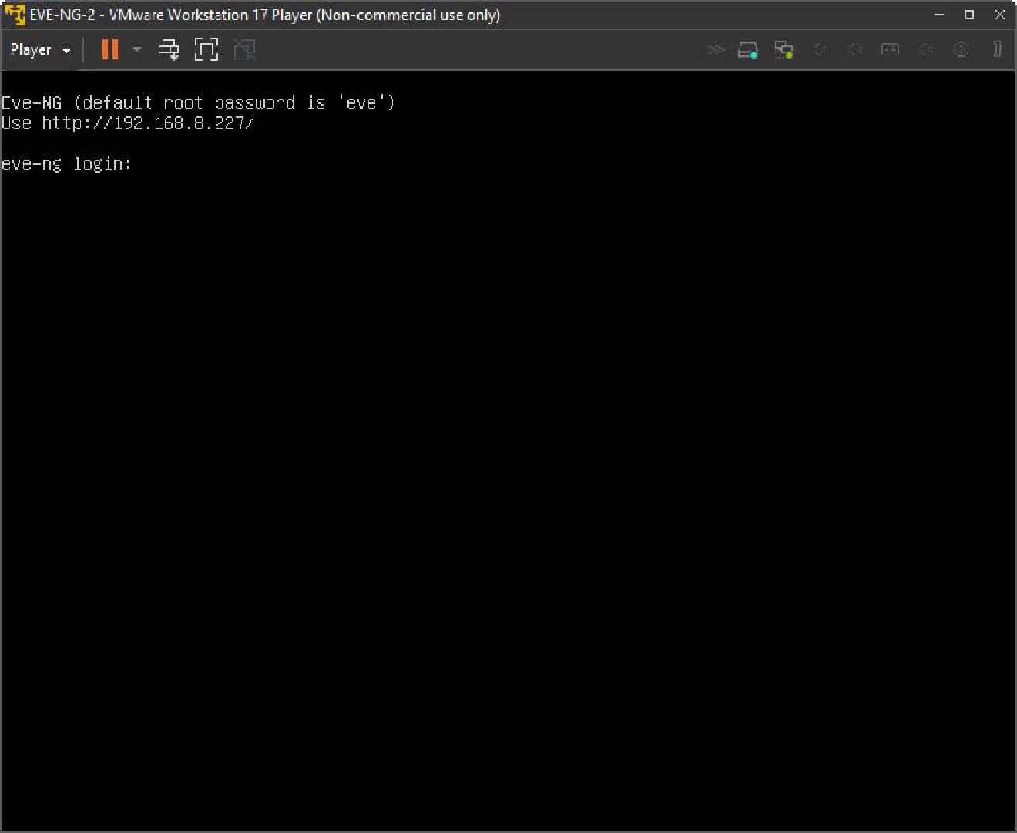The height and width of the screenshot is (833, 1017).
Task: Enter full screen mode
Action: click(206, 50)
